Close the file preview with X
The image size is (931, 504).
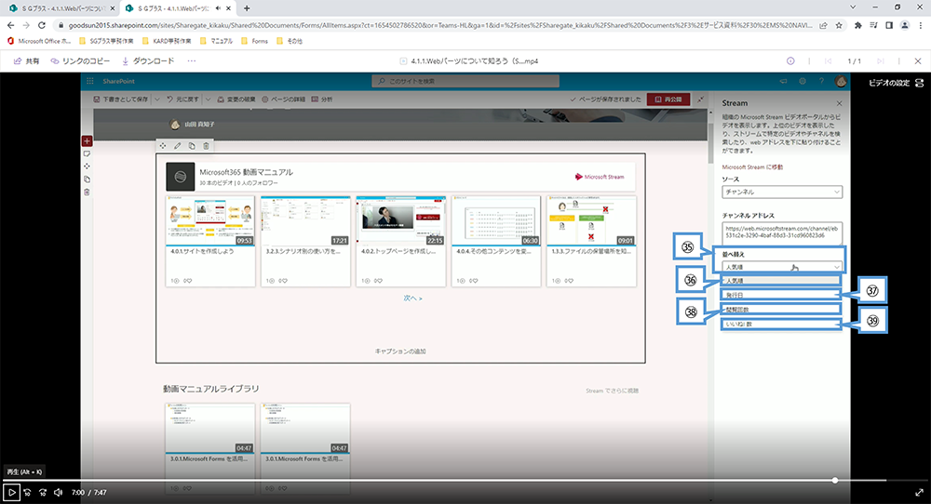point(918,61)
